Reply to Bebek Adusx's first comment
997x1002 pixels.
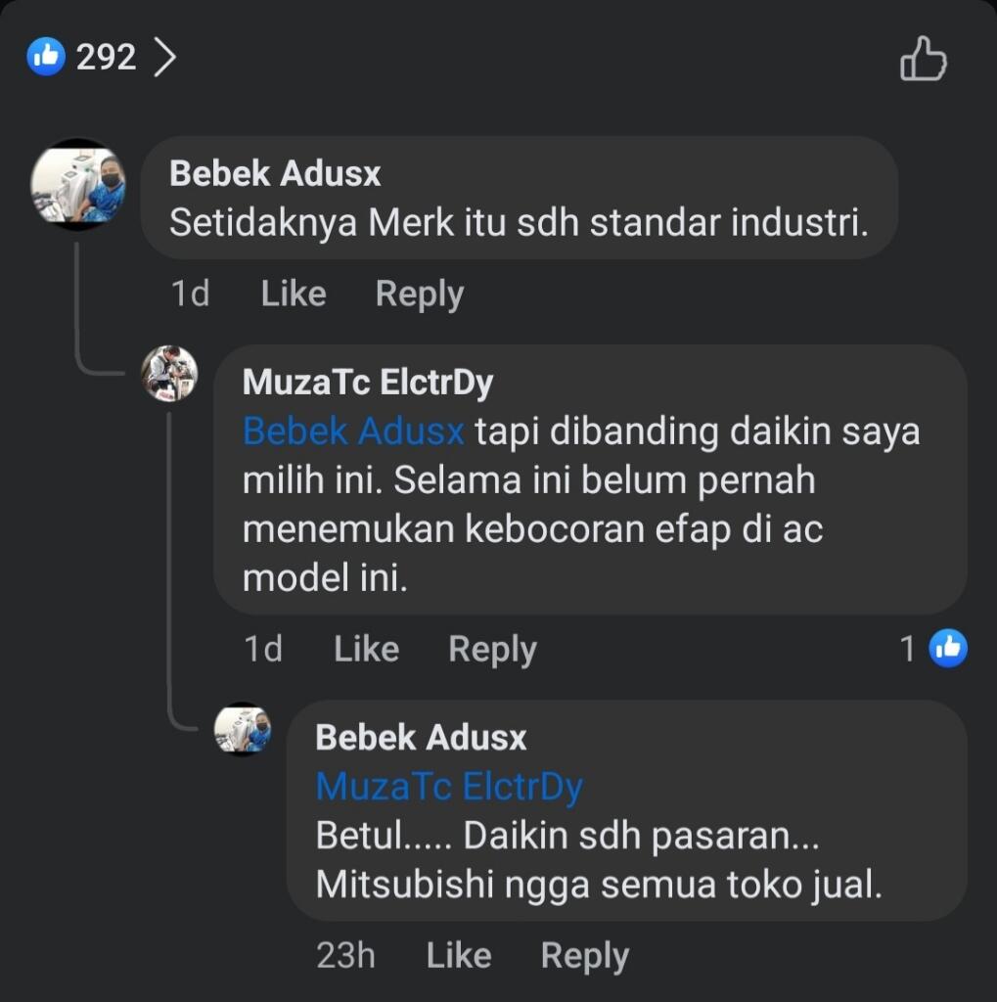tap(419, 293)
